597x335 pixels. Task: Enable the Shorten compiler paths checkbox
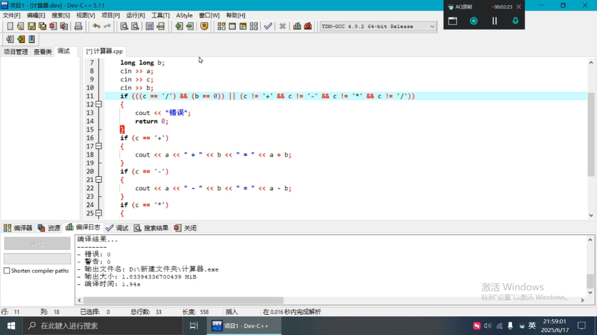[x=8, y=270]
